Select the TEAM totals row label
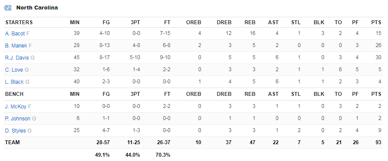The height and width of the screenshot is (161, 388). pos(13,142)
